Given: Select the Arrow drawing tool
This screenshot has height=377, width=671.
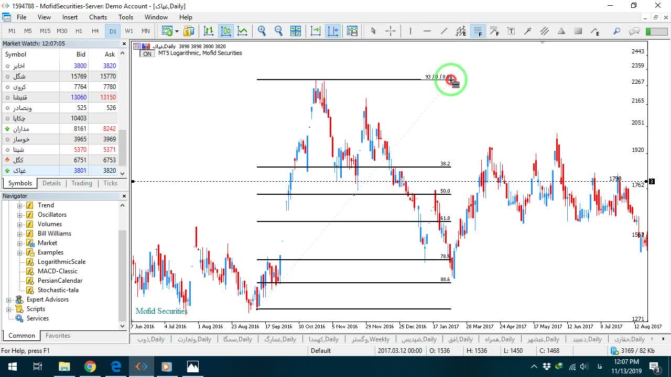Looking at the screenshot, I should (528, 31).
